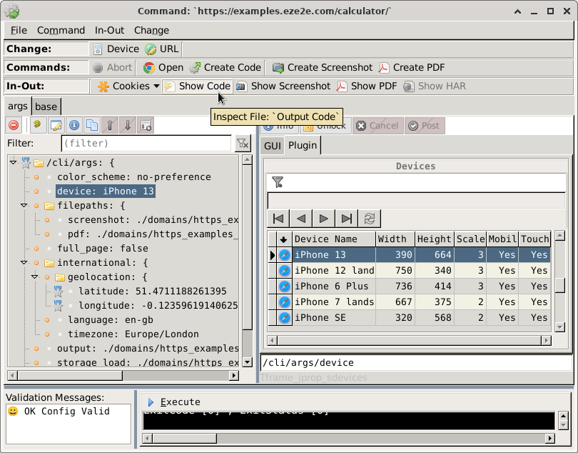The image size is (578, 453).
Task: Click the Devices table scrollbar up arrow
Action: point(560,236)
